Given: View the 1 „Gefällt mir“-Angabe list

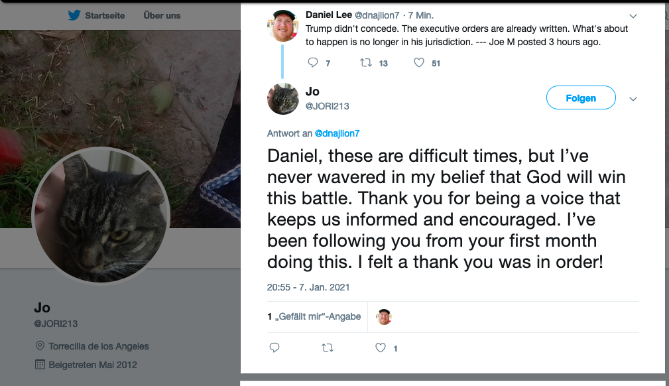Looking at the screenshot, I should click(x=314, y=316).
